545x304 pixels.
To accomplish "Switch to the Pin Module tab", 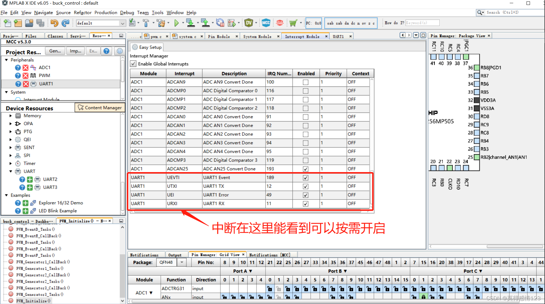I will click(x=219, y=36).
